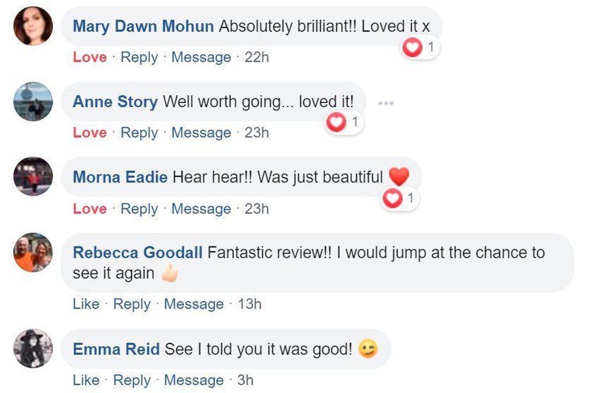Click the 13h timestamp on Rebecca's comment
Viewport: 612px width, 393px height.
click(250, 304)
